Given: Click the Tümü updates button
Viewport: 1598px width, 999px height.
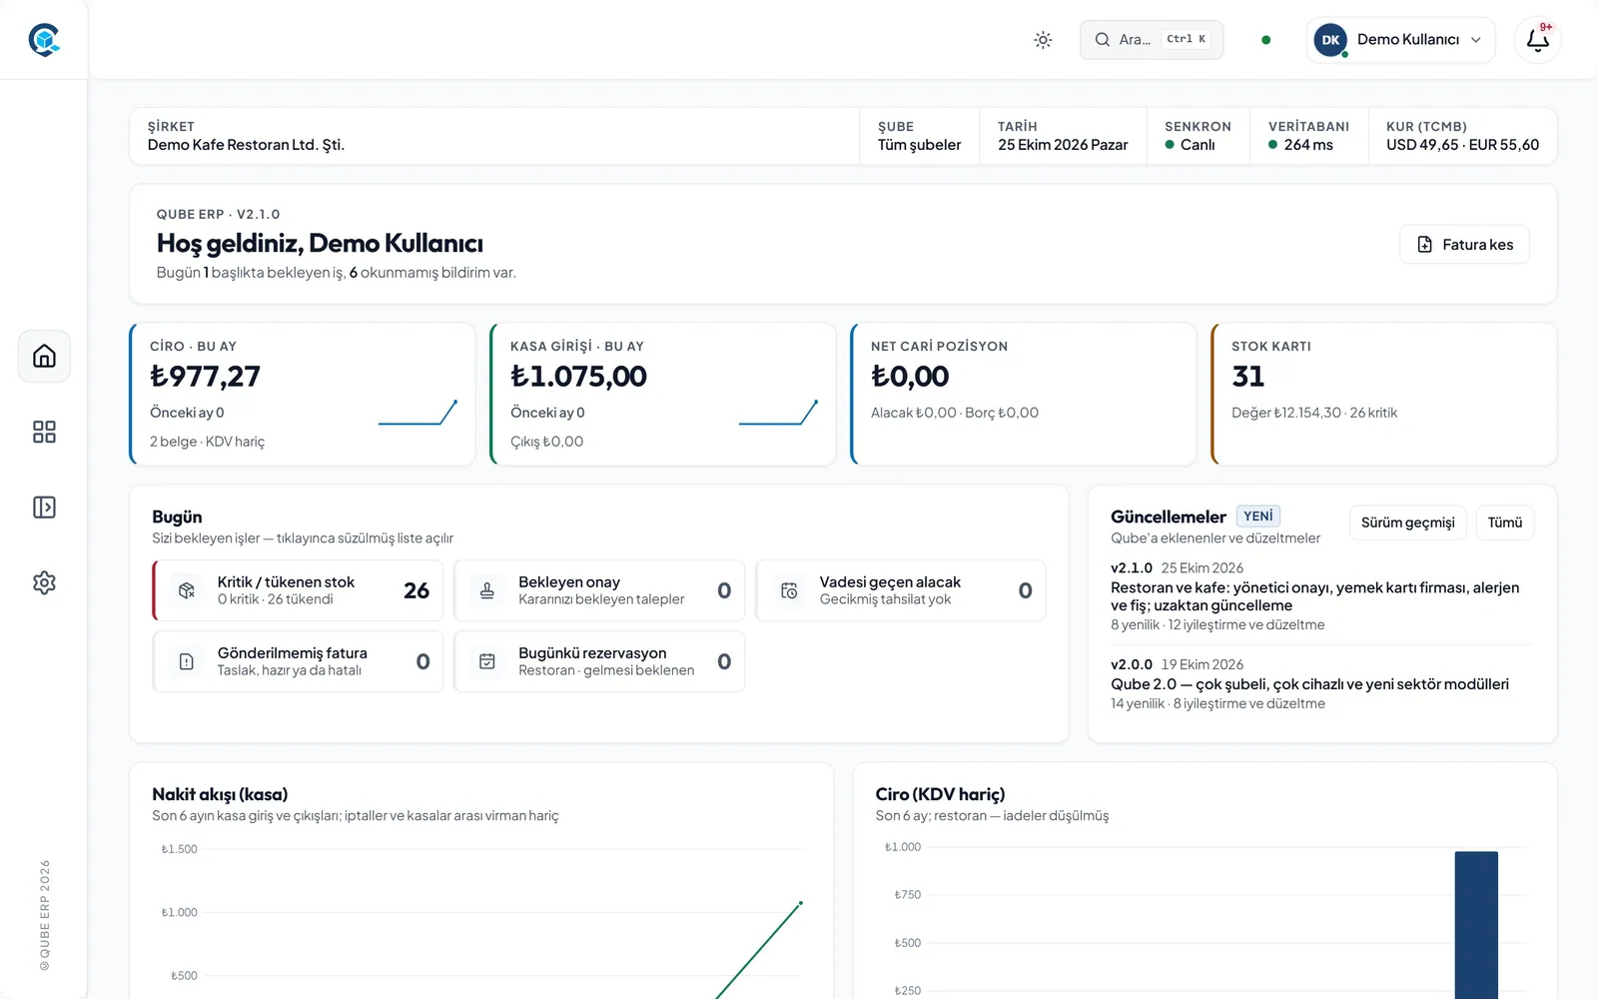Looking at the screenshot, I should 1504,522.
